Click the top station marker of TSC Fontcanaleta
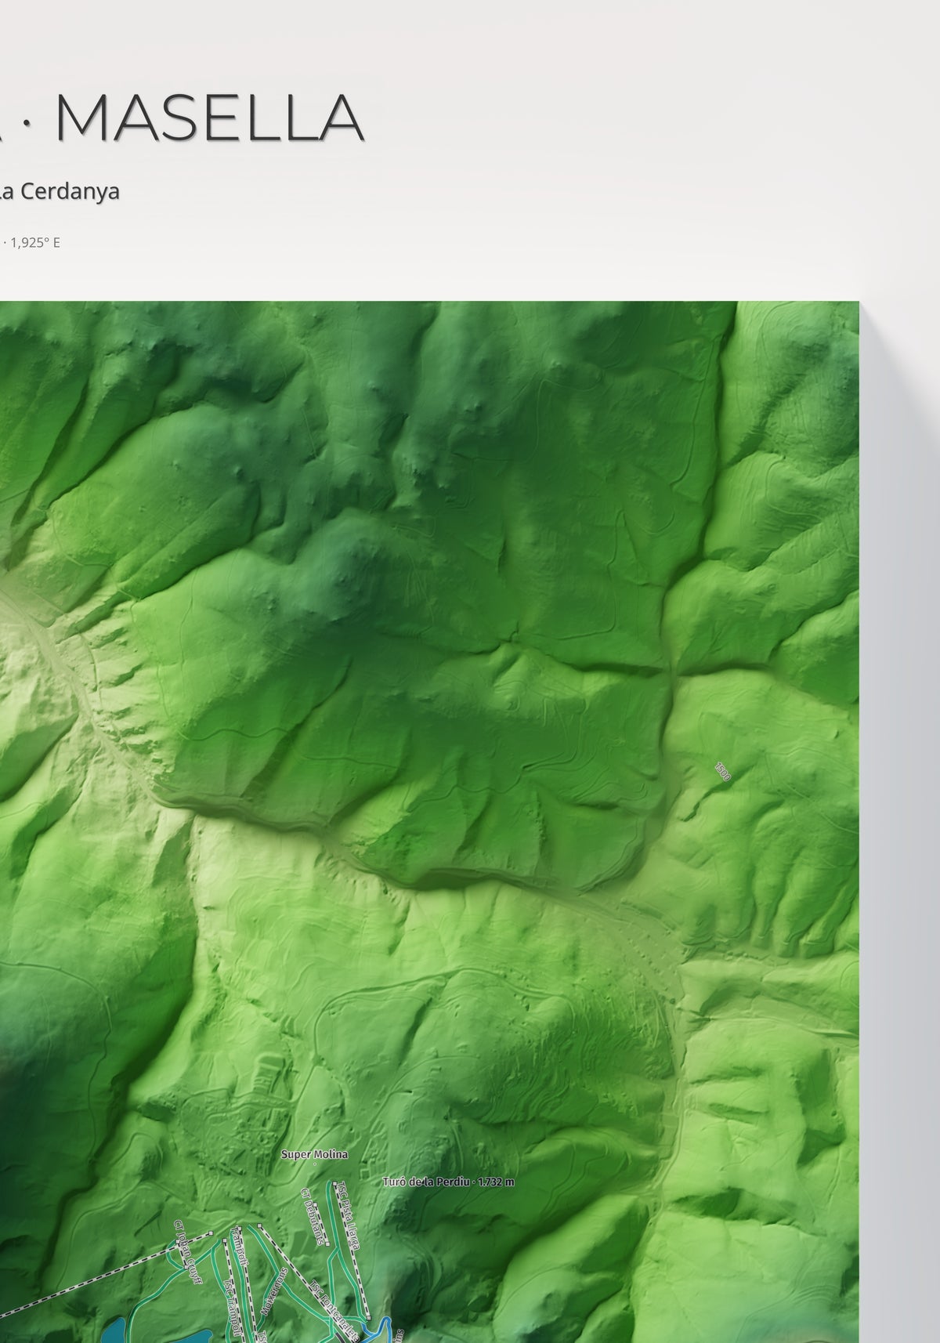Image resolution: width=940 pixels, height=1343 pixels. tap(259, 1225)
